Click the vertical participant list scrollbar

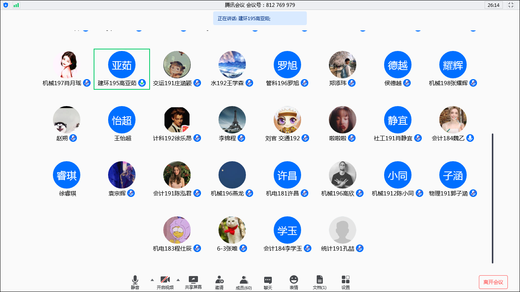pos(493,198)
